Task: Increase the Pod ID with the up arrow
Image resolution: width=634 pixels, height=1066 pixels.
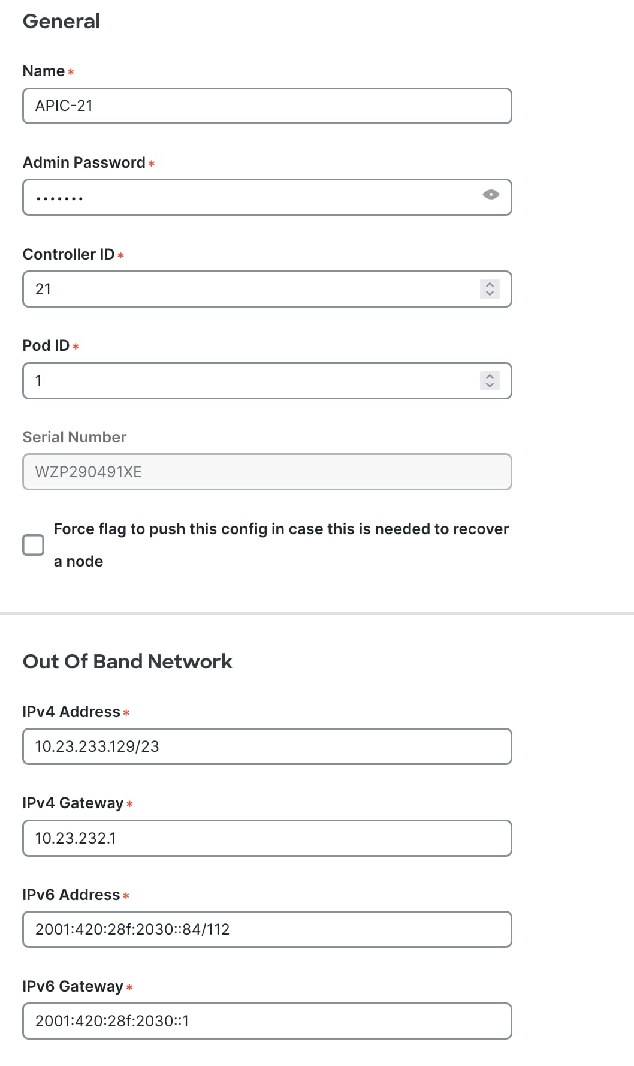Action: [490, 377]
